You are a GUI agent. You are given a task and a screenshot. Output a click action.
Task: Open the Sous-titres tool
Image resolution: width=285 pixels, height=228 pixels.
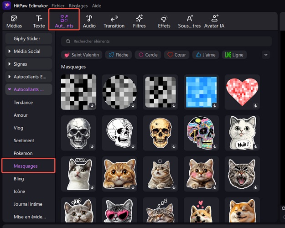point(190,21)
